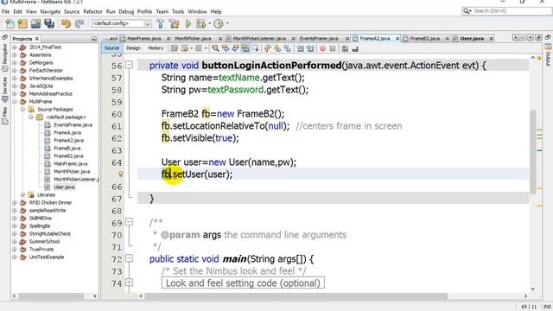553x311 pixels.
Task: Click the Open Project toolbar icon
Action: pos(35,23)
